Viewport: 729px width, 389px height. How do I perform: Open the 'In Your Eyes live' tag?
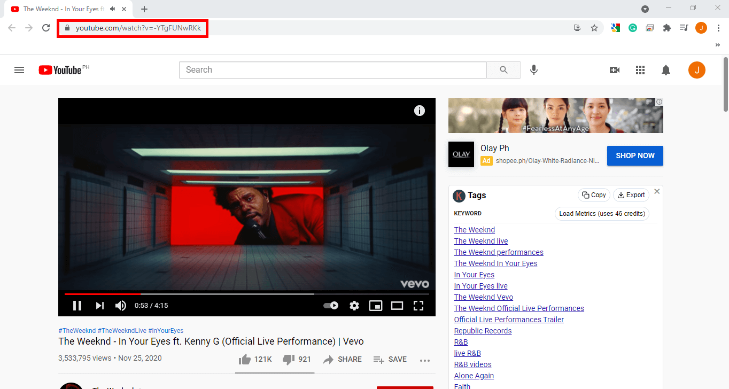[480, 286]
